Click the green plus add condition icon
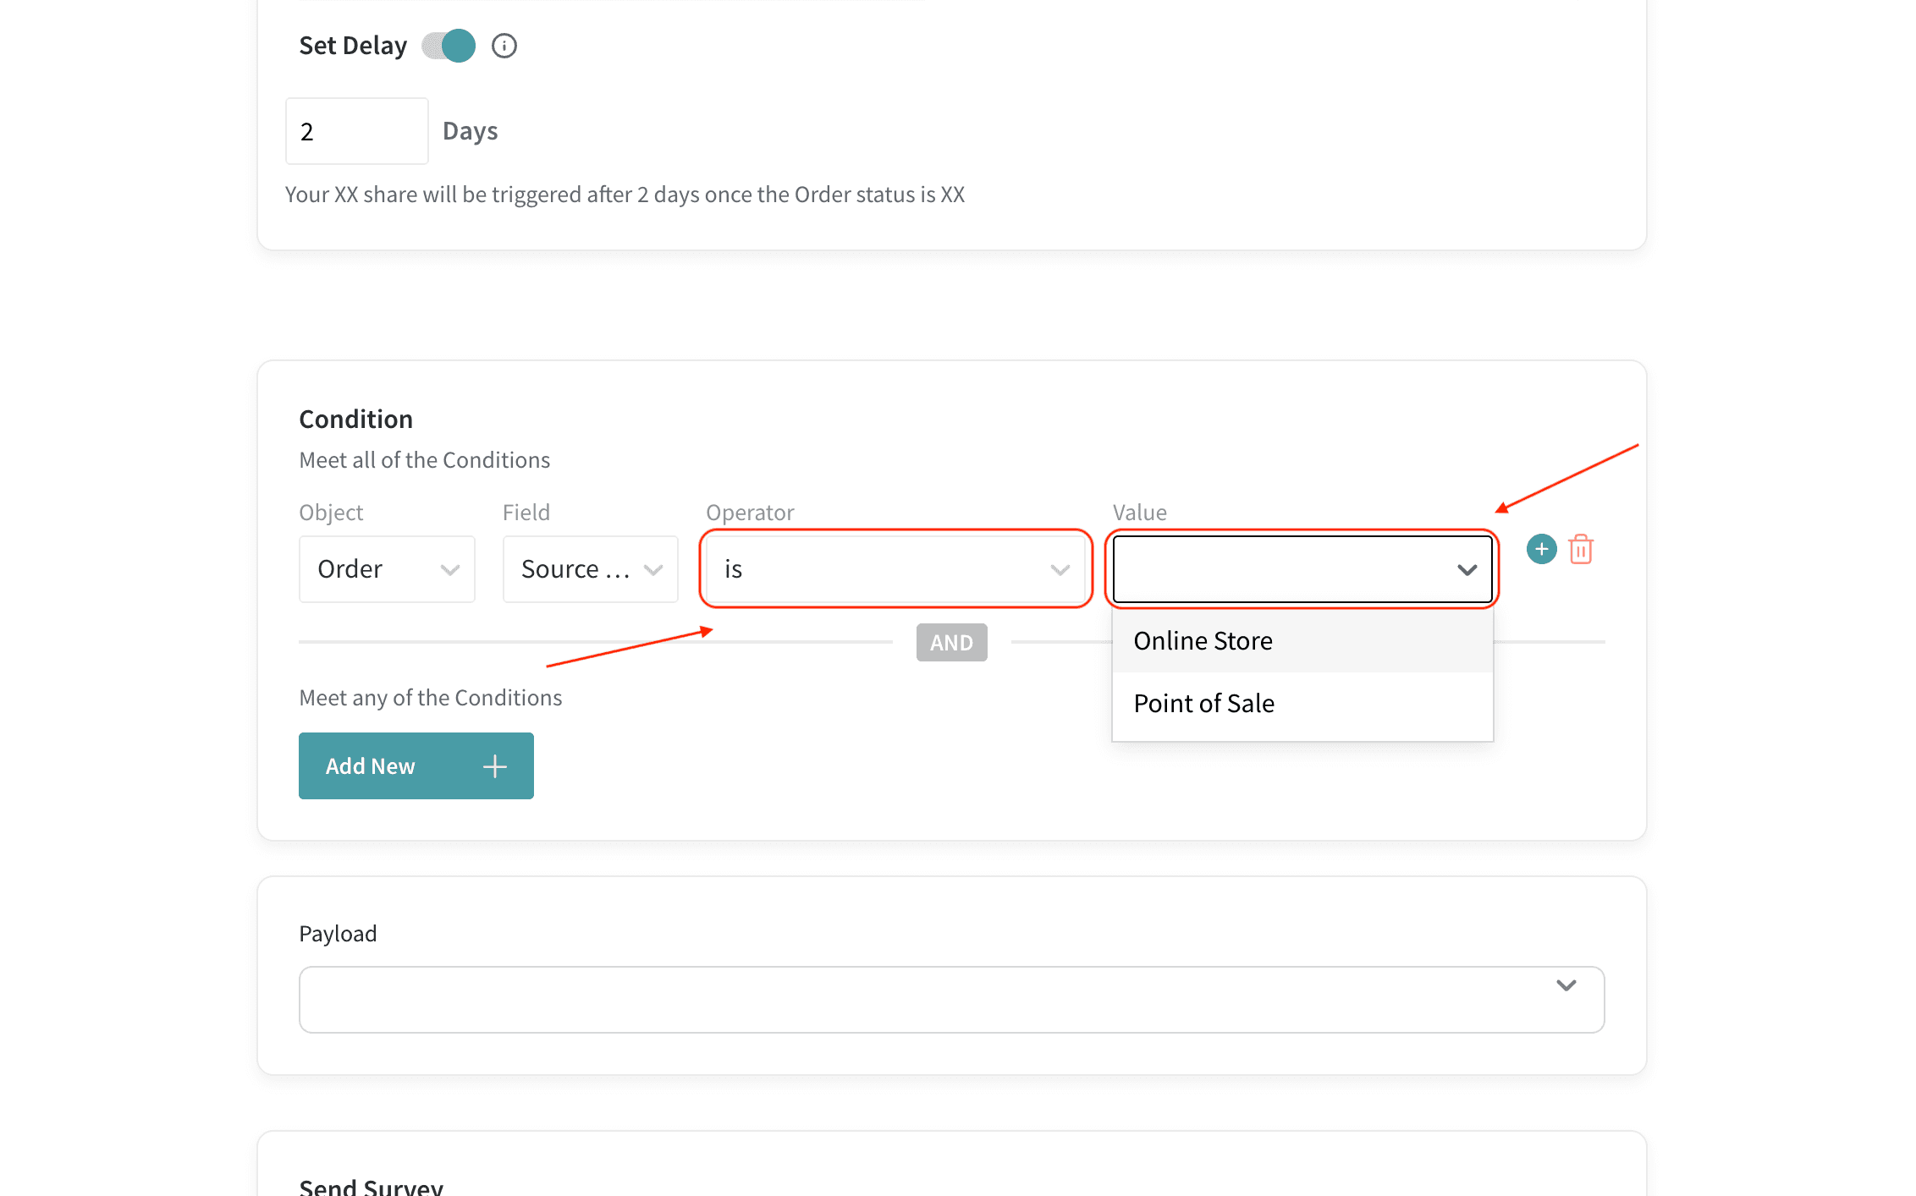This screenshot has width=1916, height=1196. tap(1541, 549)
